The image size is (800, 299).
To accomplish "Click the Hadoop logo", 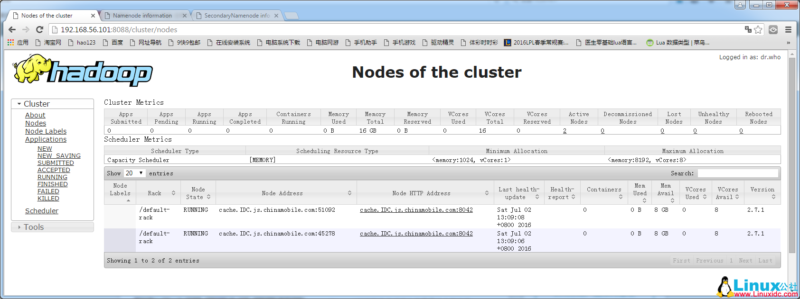I will click(83, 70).
